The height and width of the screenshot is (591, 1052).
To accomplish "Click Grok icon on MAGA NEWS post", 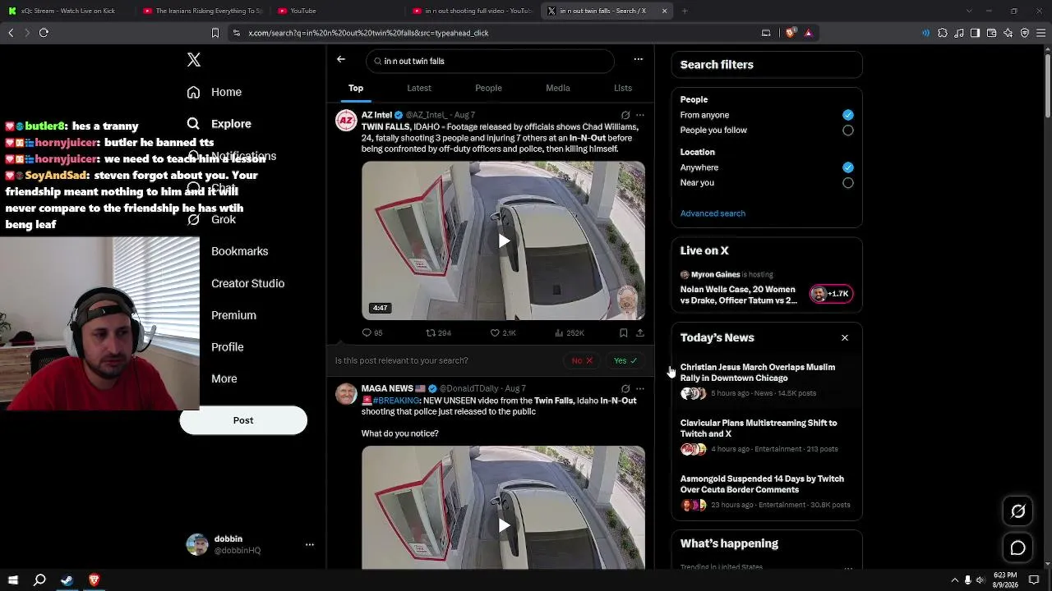I will (x=625, y=389).
